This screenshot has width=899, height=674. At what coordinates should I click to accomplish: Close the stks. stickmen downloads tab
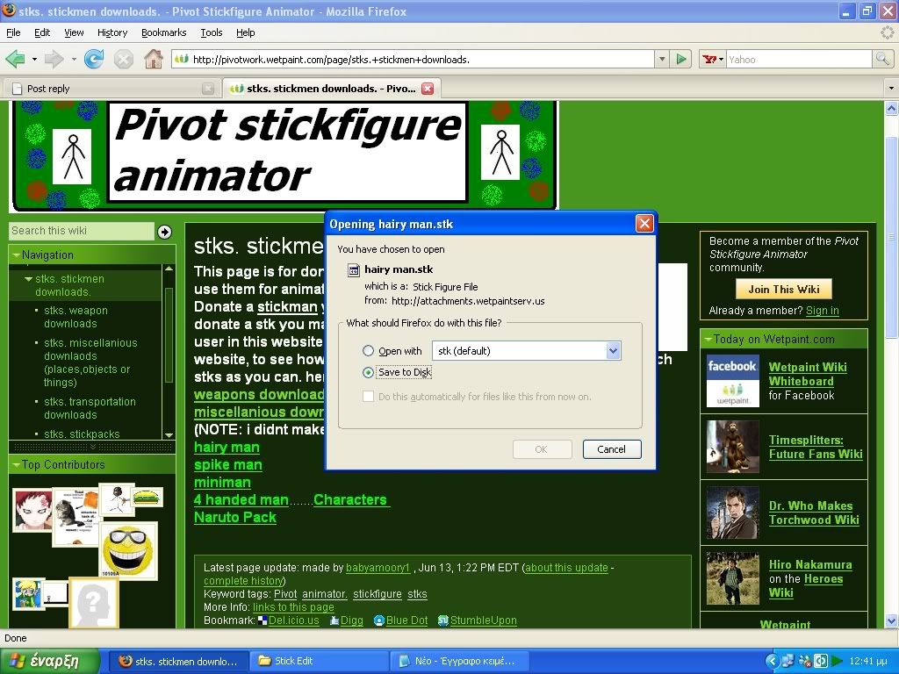(x=428, y=89)
